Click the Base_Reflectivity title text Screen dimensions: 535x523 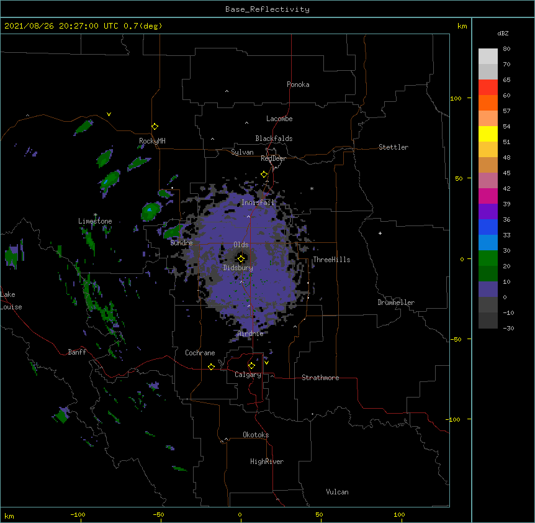pos(267,9)
